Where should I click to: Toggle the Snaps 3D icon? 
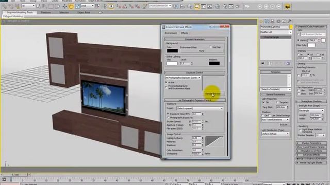tap(119, 7)
